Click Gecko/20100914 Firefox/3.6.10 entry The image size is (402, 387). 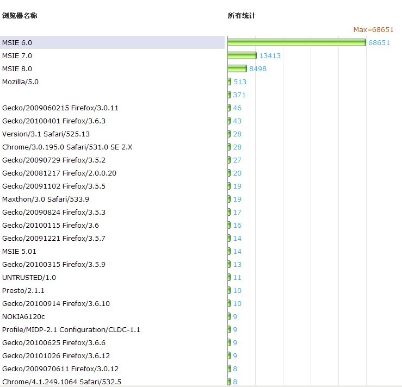56,304
